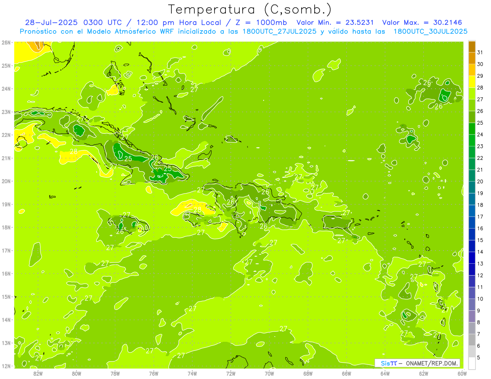Pick the yellow colorbar swatch between 28 and 29
The width and height of the screenshot is (491, 379).
(x=472, y=82)
